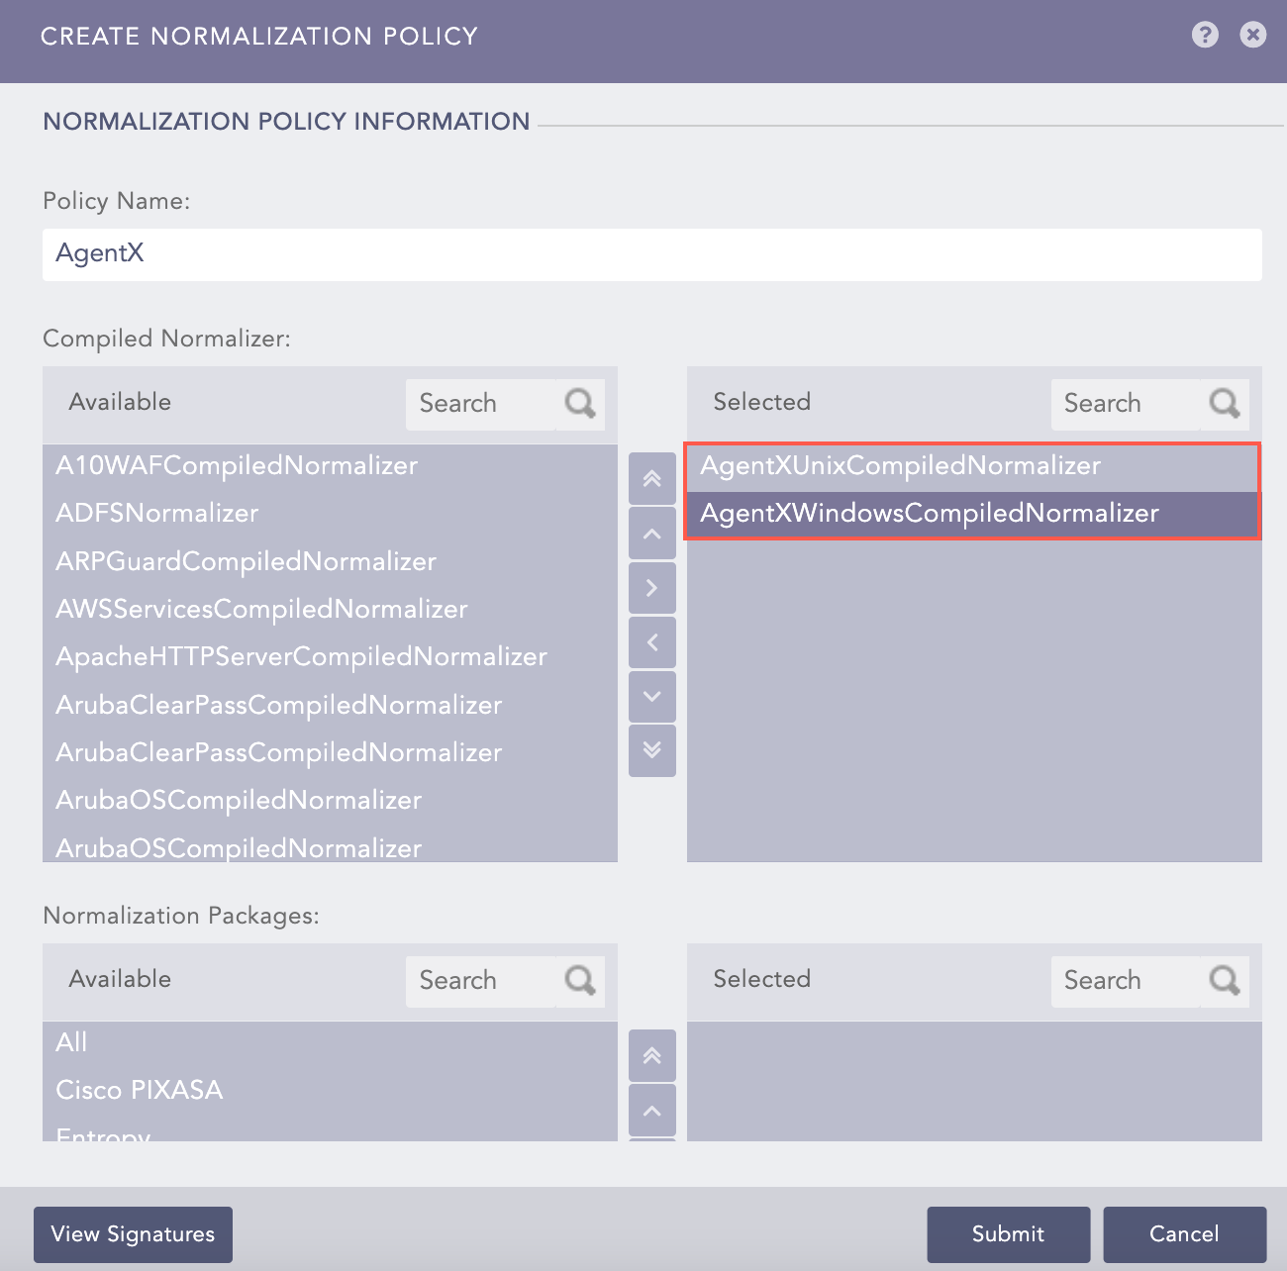Screen dimensions: 1287x1271
Task: Close the Create Normalization Policy dialog
Action: [x=1253, y=36]
